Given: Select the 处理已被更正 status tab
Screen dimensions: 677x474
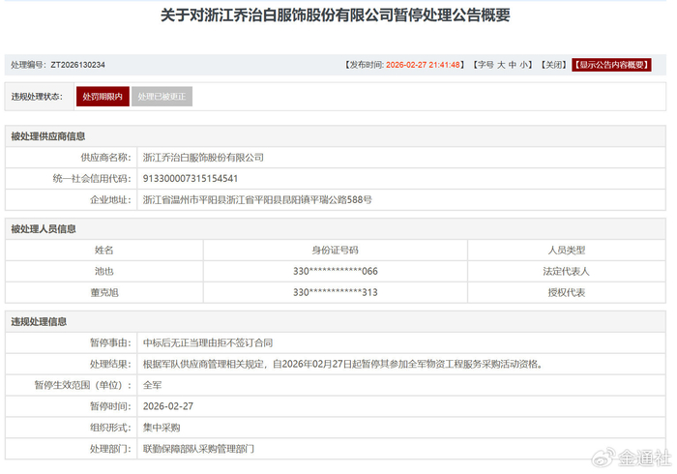Looking at the screenshot, I should click(x=162, y=97).
